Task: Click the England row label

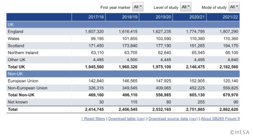Action: tap(15, 32)
